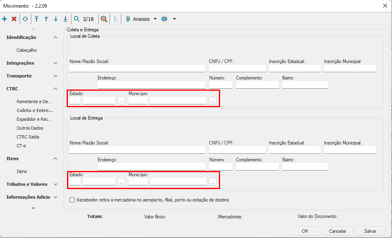Open the SQL query magnifier icon
This screenshot has height=238, width=392.
tap(104, 19)
